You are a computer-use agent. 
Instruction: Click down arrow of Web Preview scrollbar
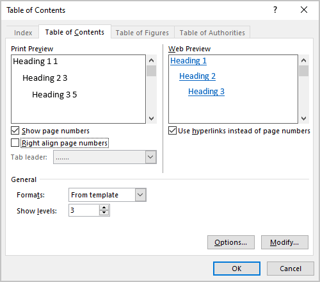[x=303, y=119]
